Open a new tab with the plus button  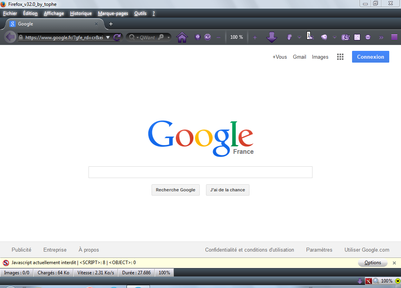pos(111,24)
